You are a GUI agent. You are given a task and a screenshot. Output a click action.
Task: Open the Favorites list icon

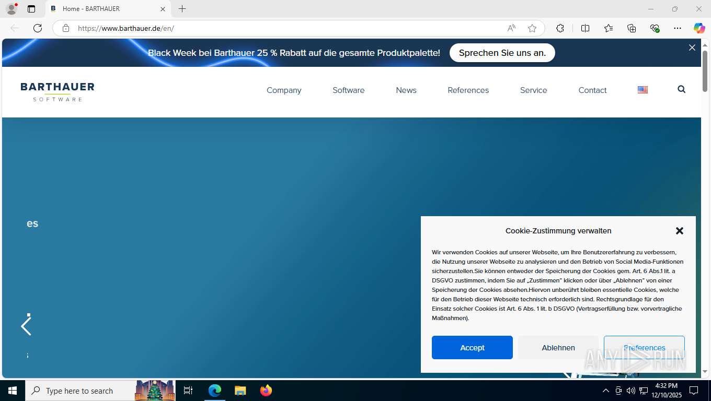tap(609, 28)
